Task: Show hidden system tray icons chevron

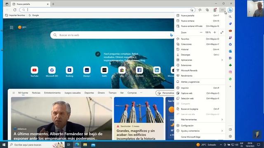Action: pyautogui.click(x=221, y=145)
